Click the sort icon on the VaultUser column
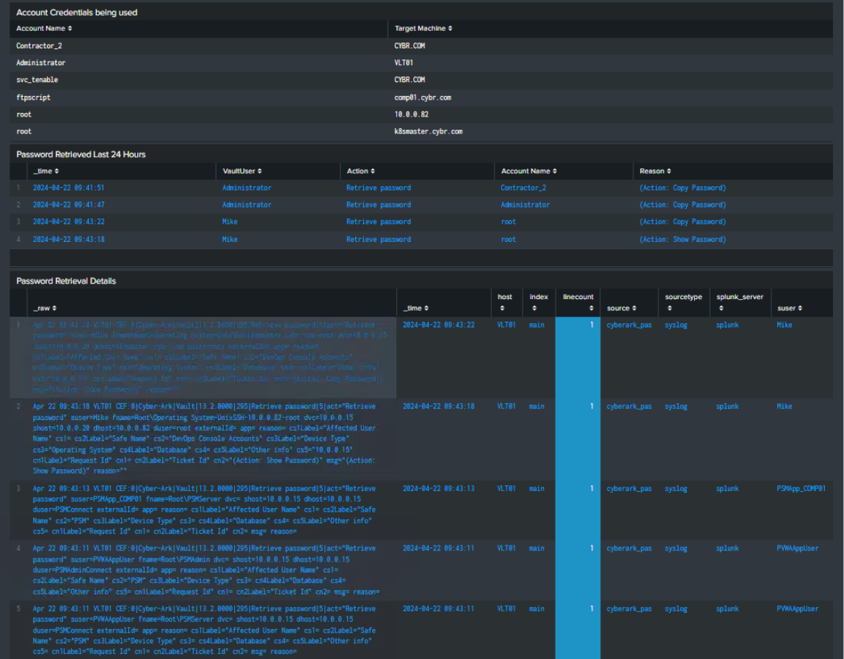This screenshot has width=844, height=659. pyautogui.click(x=260, y=171)
